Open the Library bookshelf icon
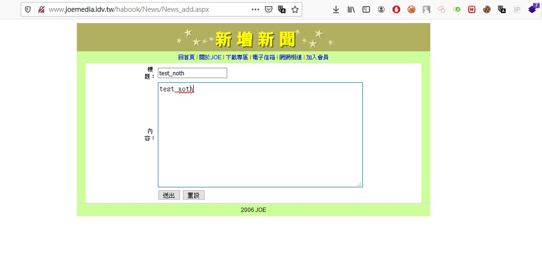The height and width of the screenshot is (274, 542). [x=351, y=10]
